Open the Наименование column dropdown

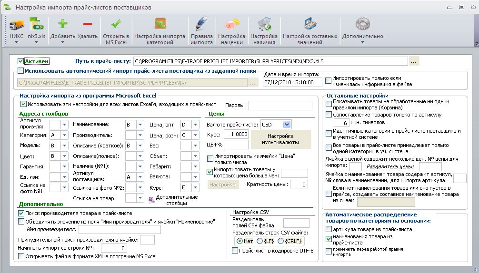click(140, 125)
